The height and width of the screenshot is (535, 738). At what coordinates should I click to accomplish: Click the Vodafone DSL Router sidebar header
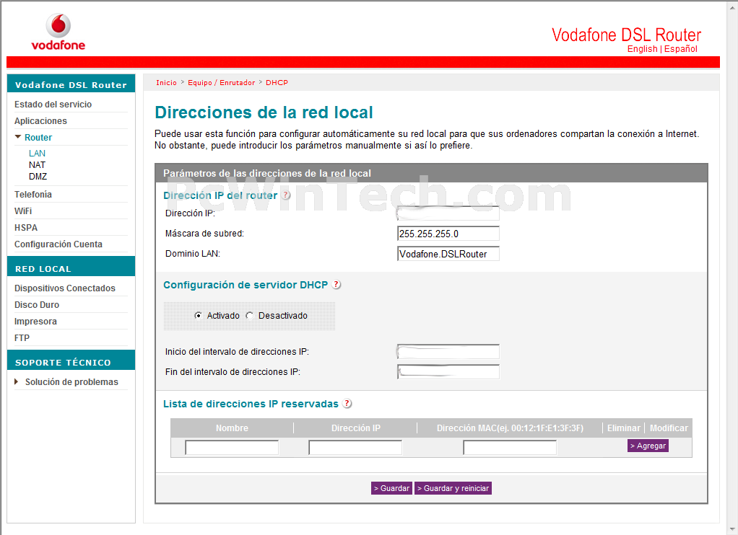(x=71, y=84)
